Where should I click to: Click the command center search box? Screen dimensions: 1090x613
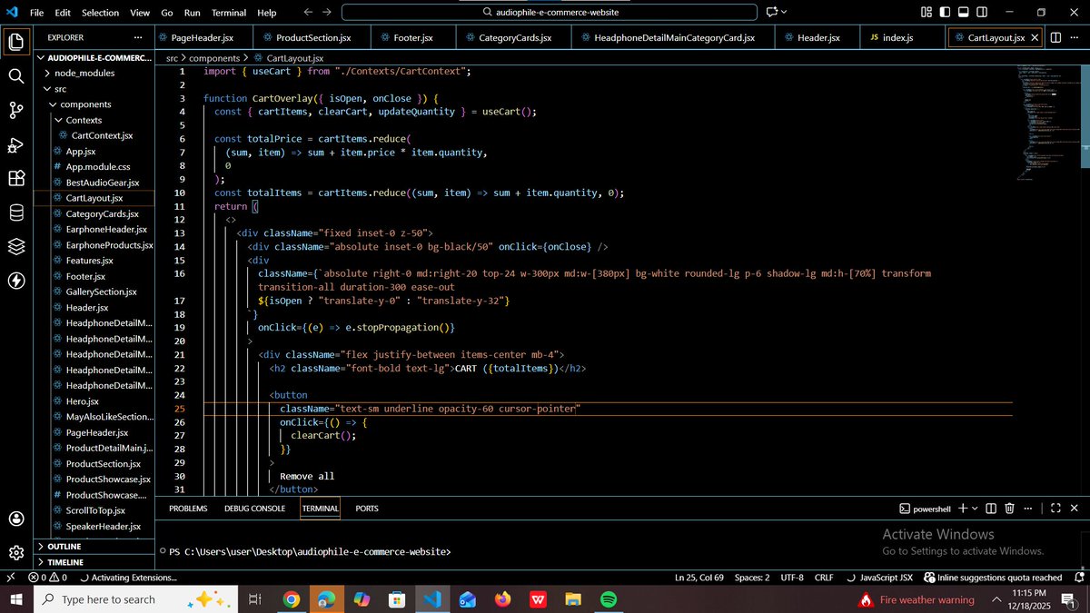550,13
